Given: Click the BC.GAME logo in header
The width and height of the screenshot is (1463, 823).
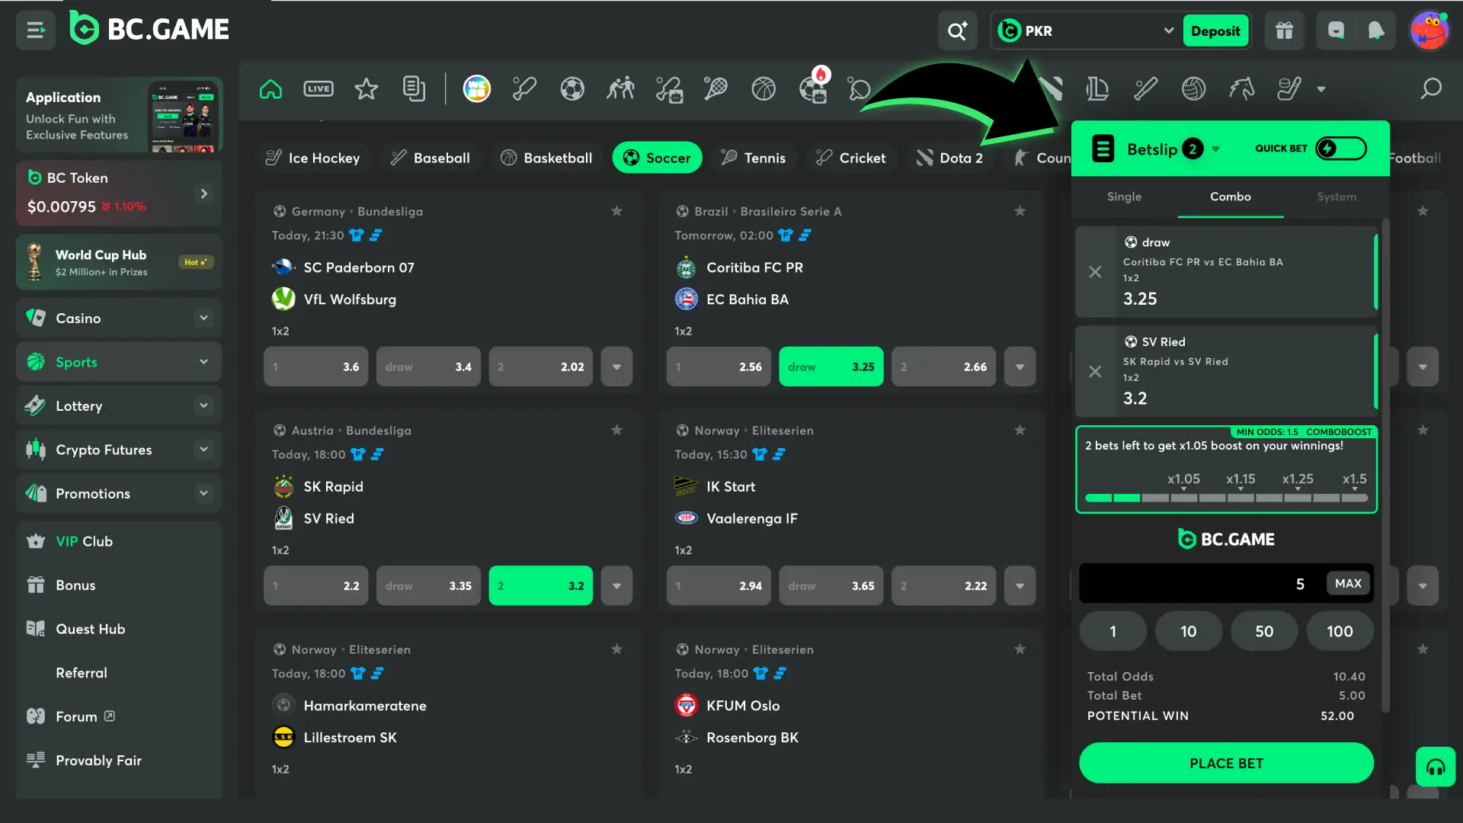Looking at the screenshot, I should 149,29.
